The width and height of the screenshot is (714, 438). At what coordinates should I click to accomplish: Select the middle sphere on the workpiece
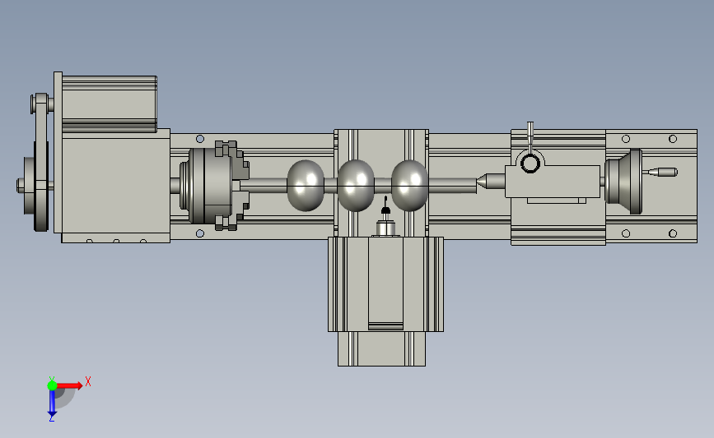click(x=356, y=186)
